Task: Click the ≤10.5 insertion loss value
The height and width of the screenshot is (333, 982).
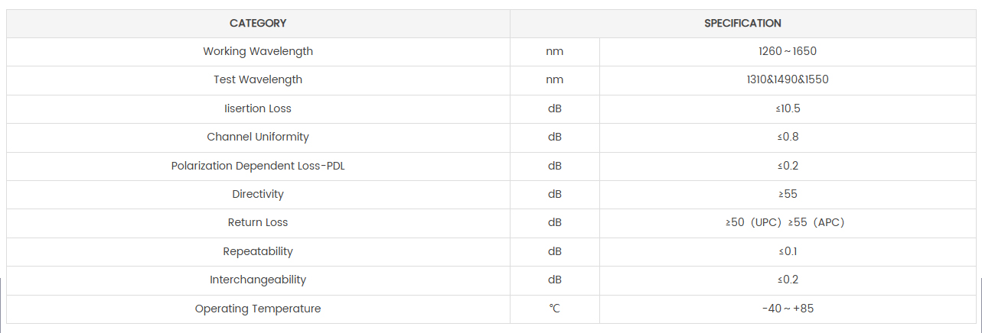Action: point(788,108)
